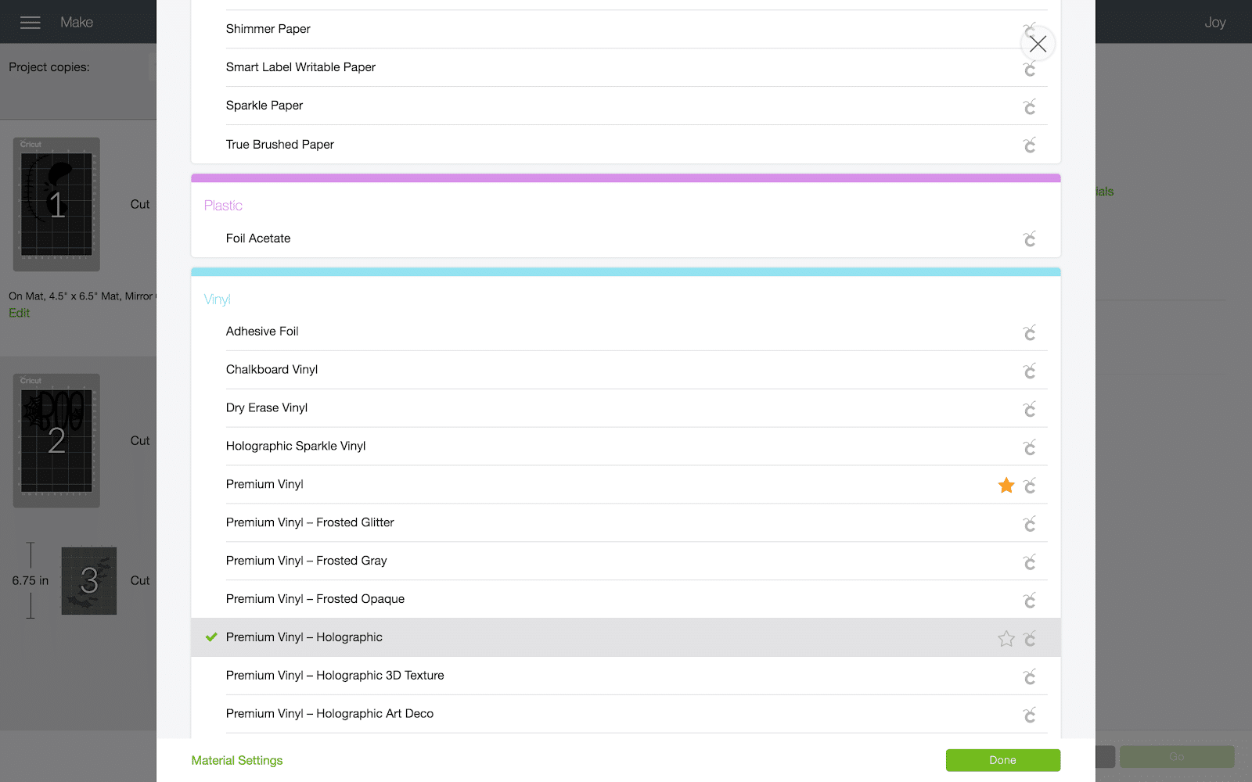1252x782 pixels.
Task: Click Cricut icon beside Shimmer Paper
Action: [1028, 28]
